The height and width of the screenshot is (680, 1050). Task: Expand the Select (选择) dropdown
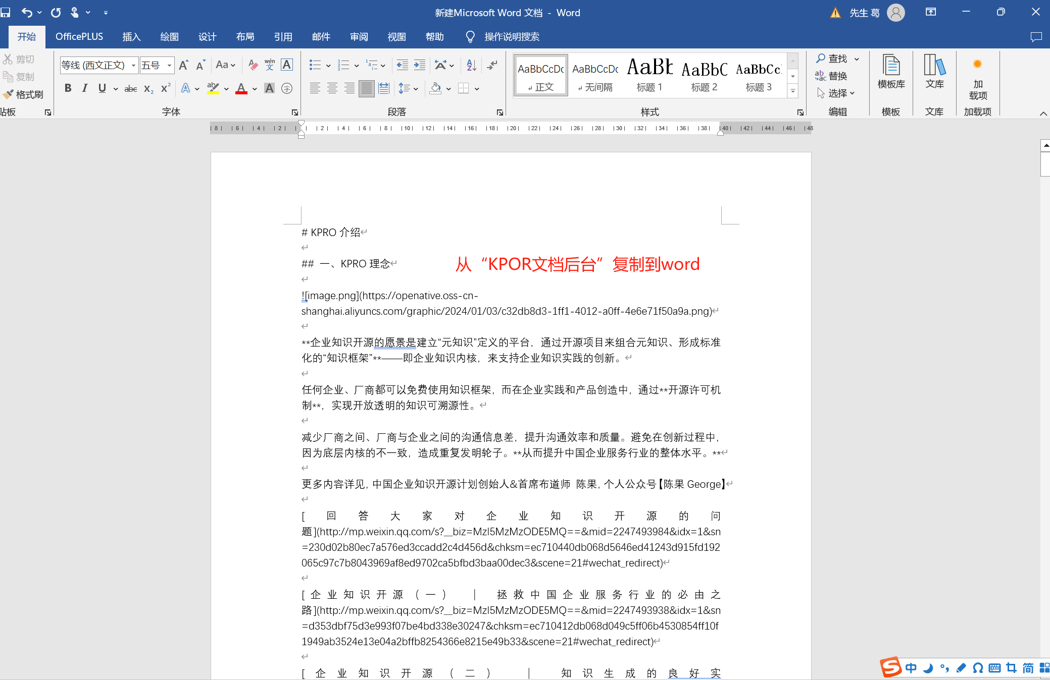[x=836, y=93]
